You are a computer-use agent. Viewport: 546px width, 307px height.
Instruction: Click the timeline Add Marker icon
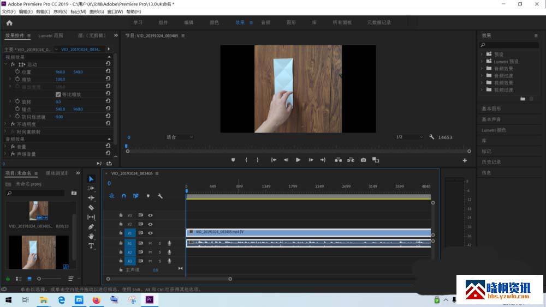148,196
